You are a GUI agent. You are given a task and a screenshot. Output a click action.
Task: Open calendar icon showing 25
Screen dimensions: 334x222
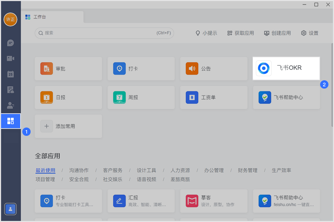(10, 74)
